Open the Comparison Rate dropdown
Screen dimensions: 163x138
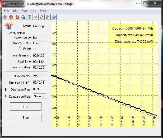44,96
